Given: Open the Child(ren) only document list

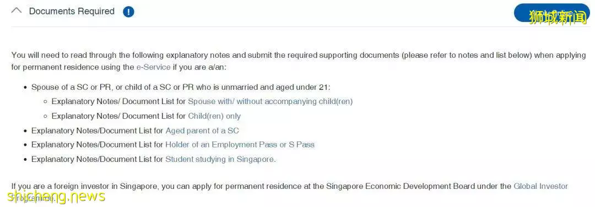Looking at the screenshot, I should point(214,116).
